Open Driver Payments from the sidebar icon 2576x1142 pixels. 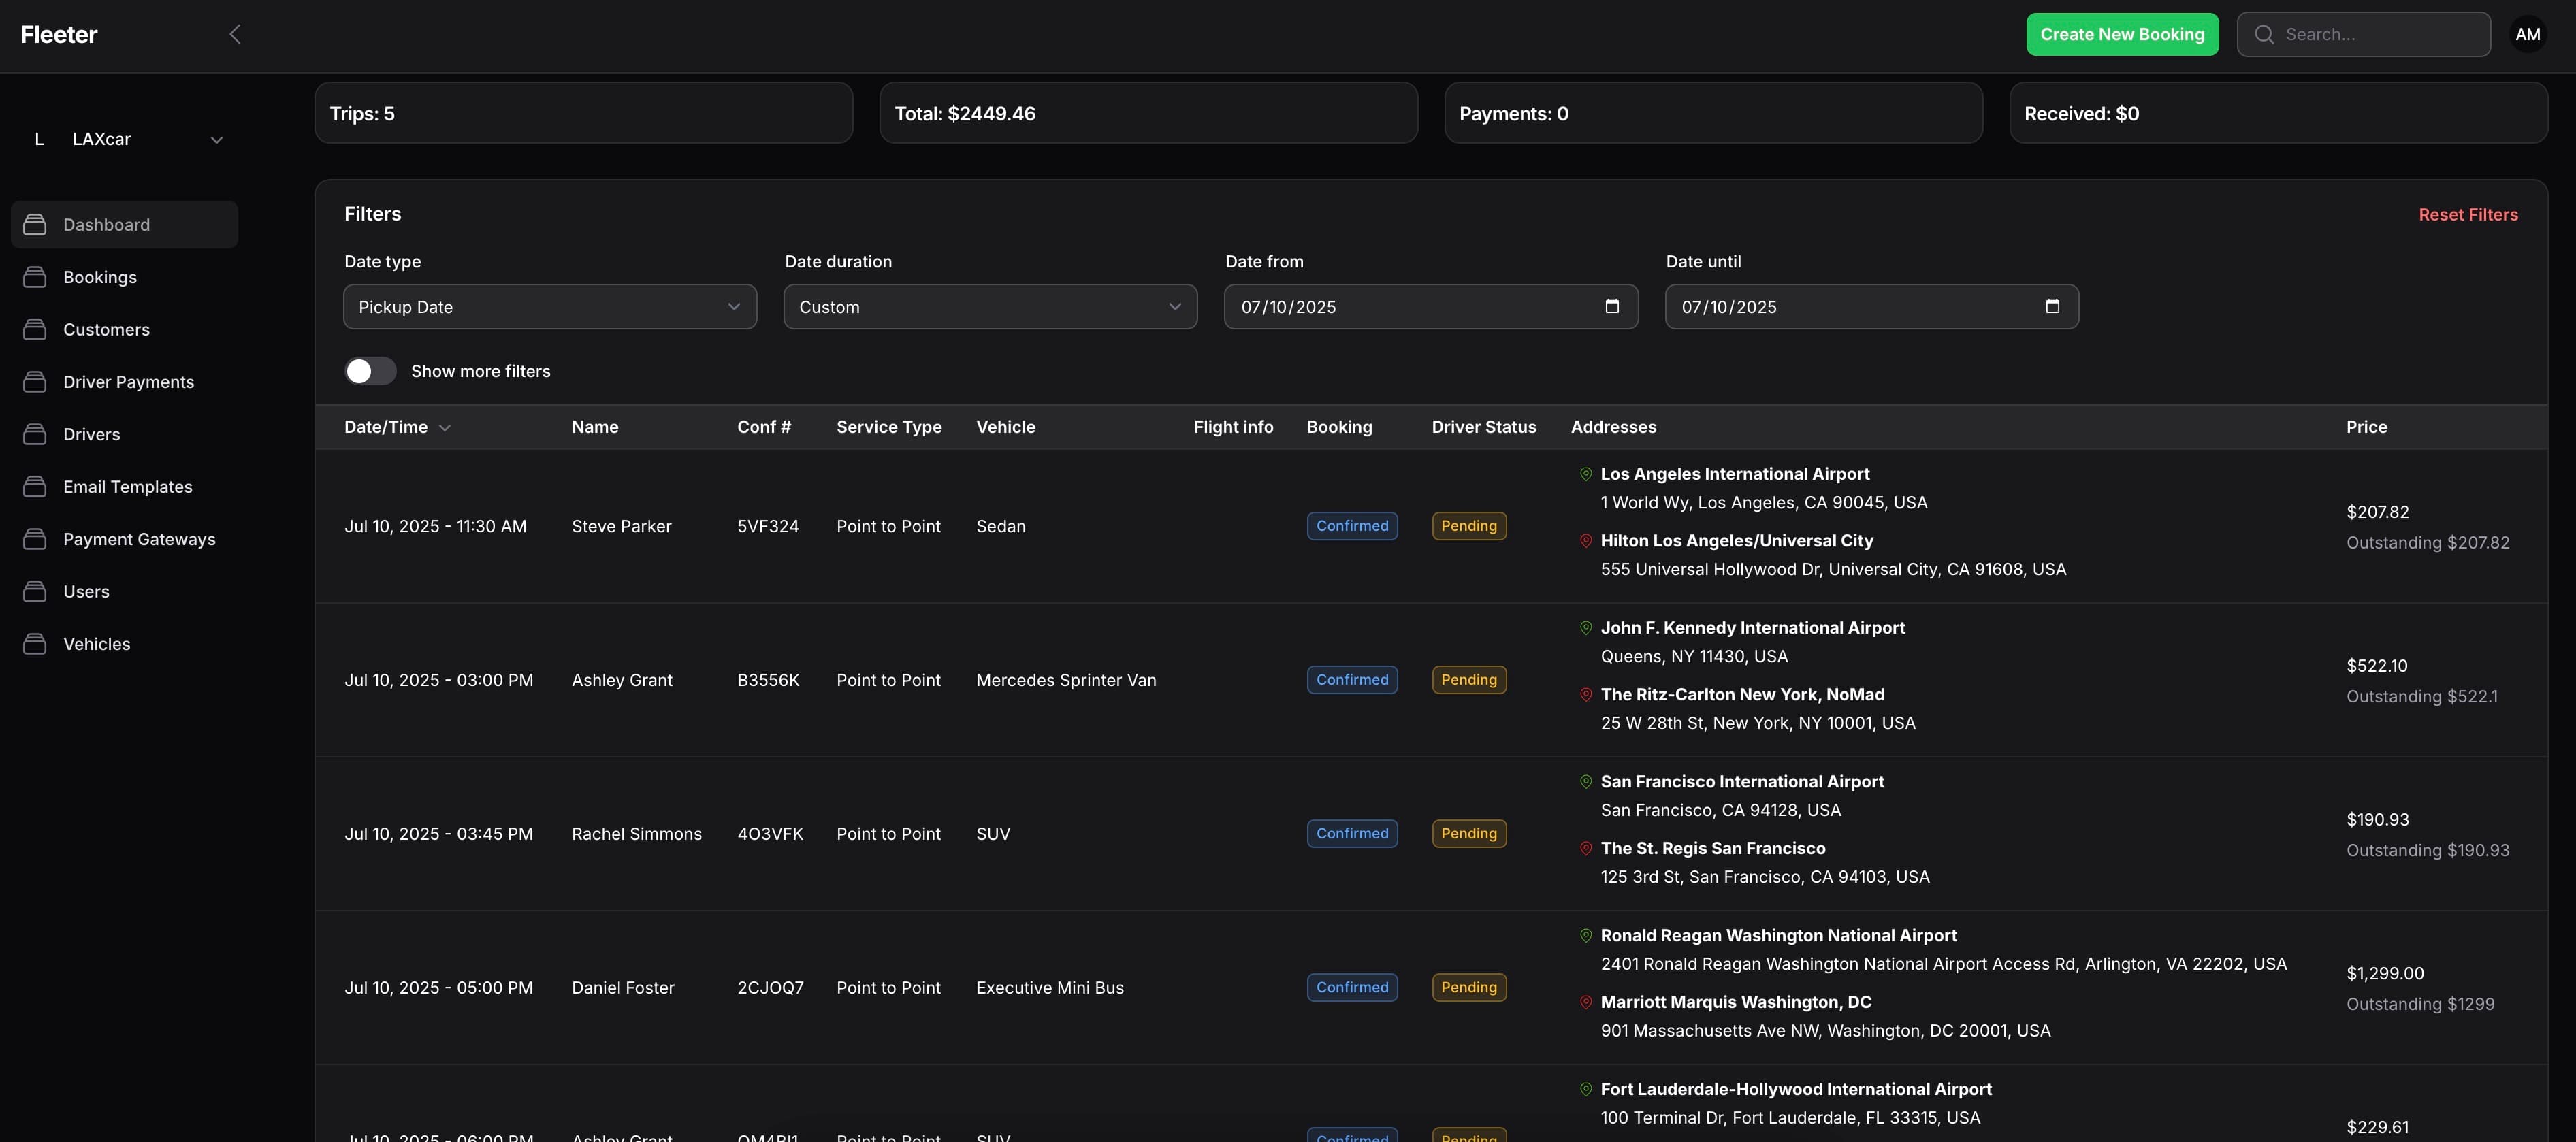[x=36, y=381]
